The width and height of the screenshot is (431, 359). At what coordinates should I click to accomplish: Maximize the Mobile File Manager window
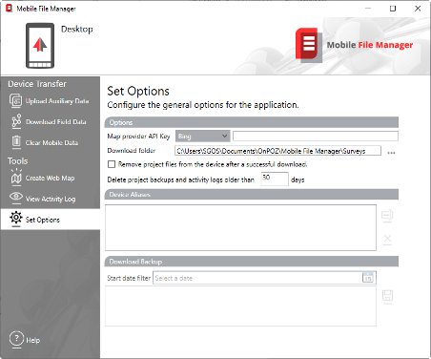(x=393, y=9)
